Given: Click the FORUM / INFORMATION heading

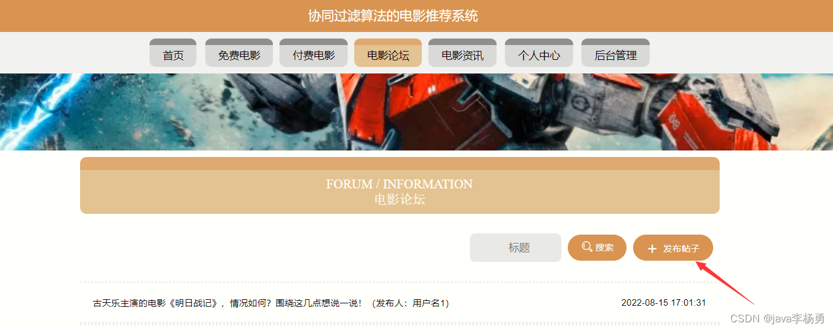Looking at the screenshot, I should point(399,184).
